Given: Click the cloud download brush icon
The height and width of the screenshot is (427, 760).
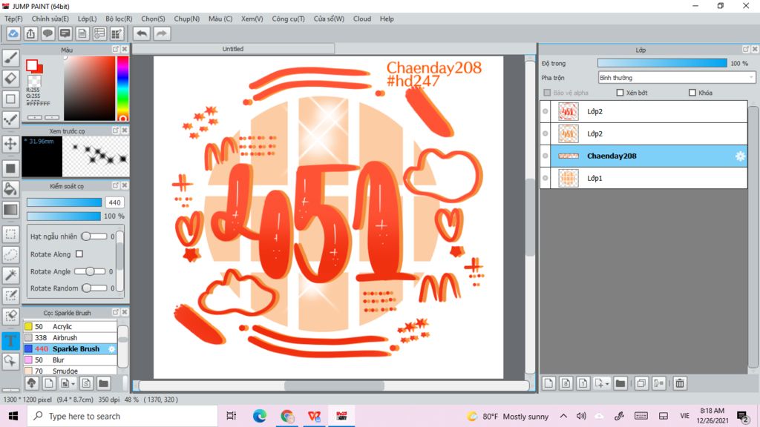Looking at the screenshot, I should (x=31, y=383).
